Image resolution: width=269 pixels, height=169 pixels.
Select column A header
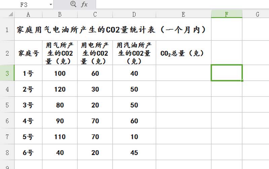(x=28, y=14)
